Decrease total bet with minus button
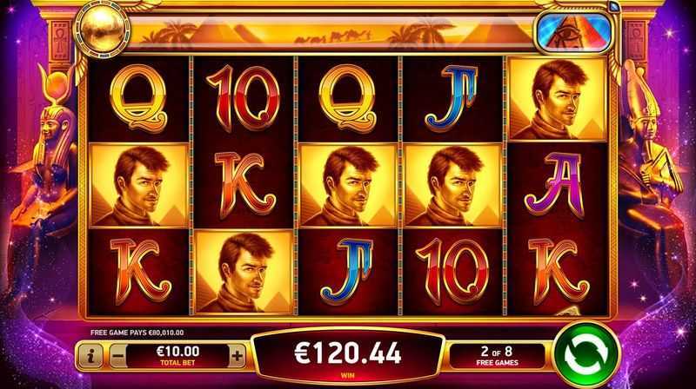The height and width of the screenshot is (389, 696). (x=117, y=356)
